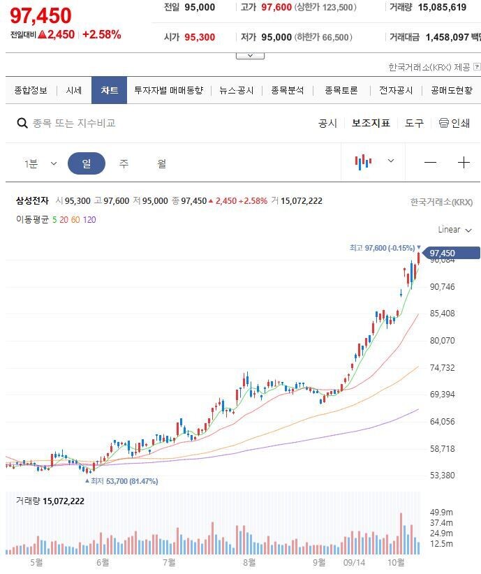Switch the chart to 월 monthly
Image resolution: width=481 pixels, height=574 pixels.
(161, 163)
